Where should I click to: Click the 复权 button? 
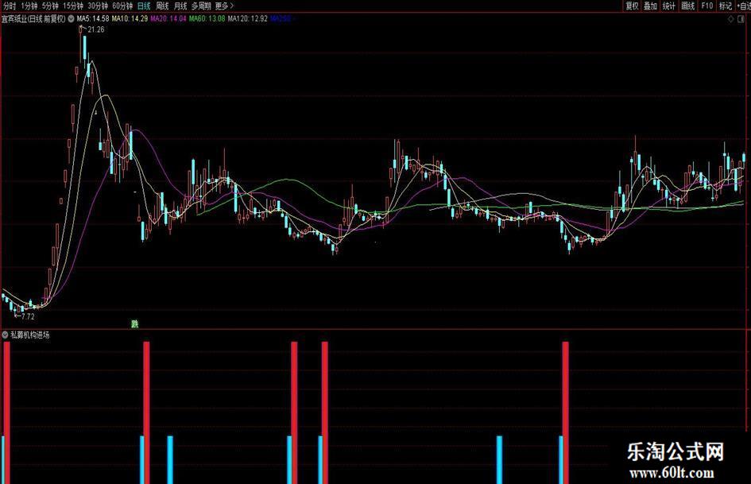pyautogui.click(x=632, y=6)
